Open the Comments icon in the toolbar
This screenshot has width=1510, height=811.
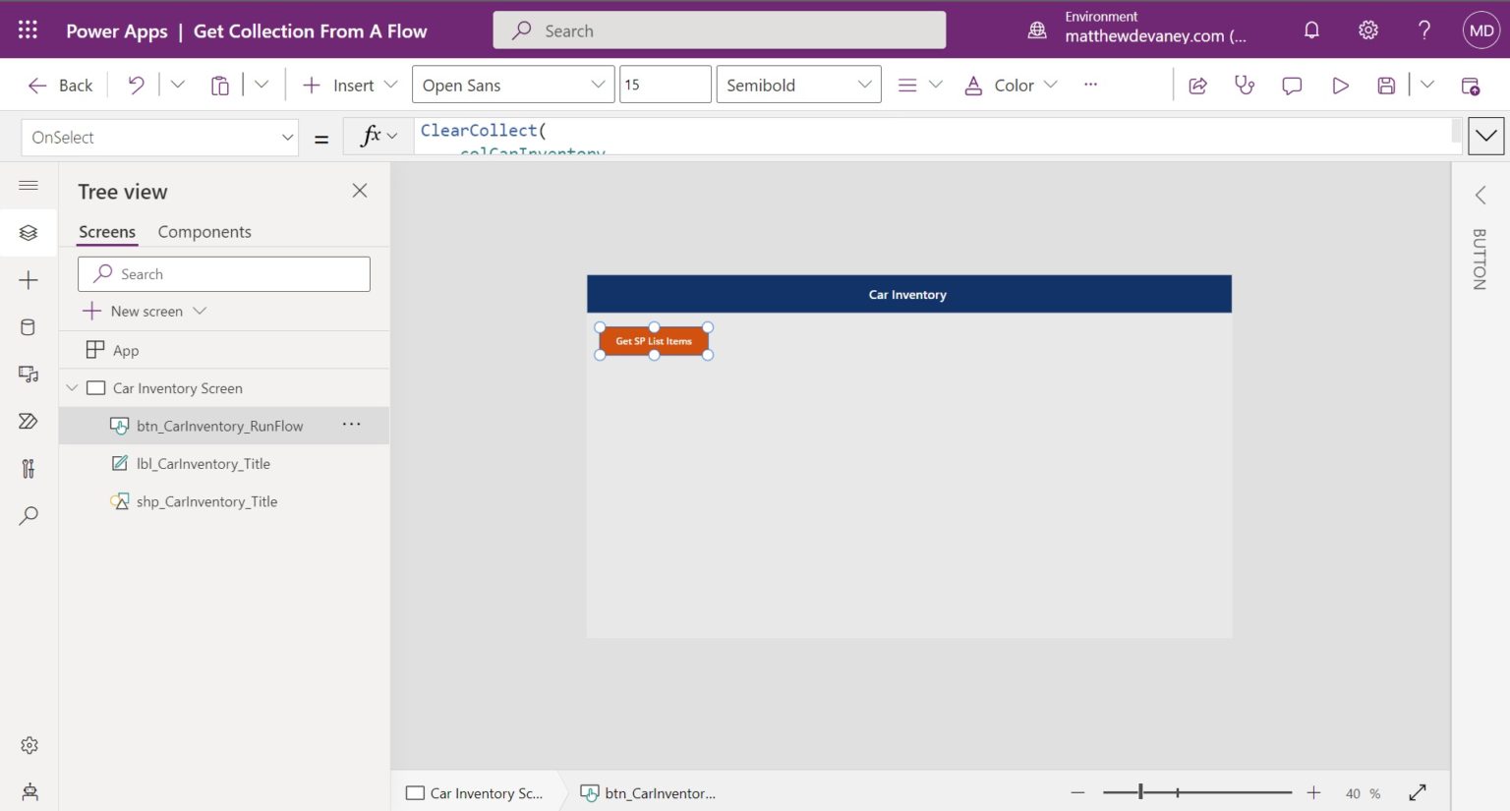(x=1291, y=85)
